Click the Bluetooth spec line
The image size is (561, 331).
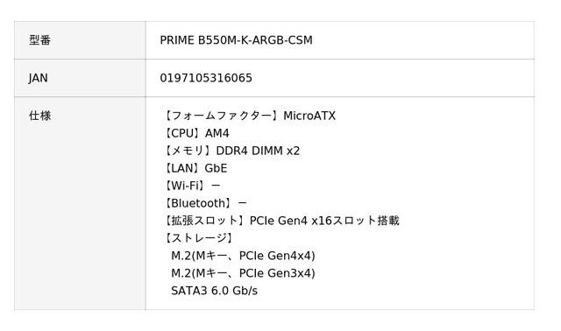[x=205, y=203]
